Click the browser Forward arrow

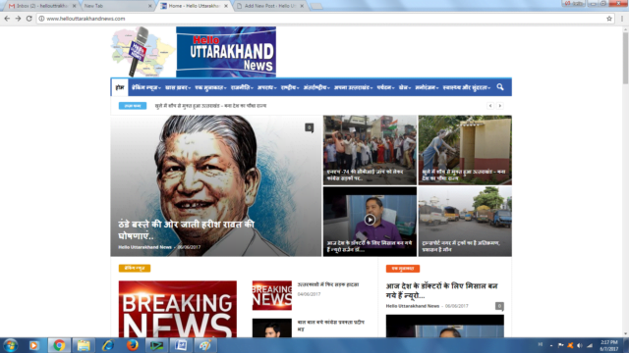click(18, 19)
